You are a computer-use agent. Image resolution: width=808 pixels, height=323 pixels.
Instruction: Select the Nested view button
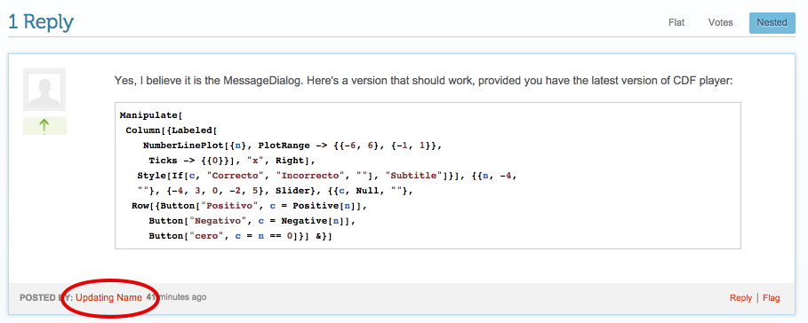tap(772, 23)
